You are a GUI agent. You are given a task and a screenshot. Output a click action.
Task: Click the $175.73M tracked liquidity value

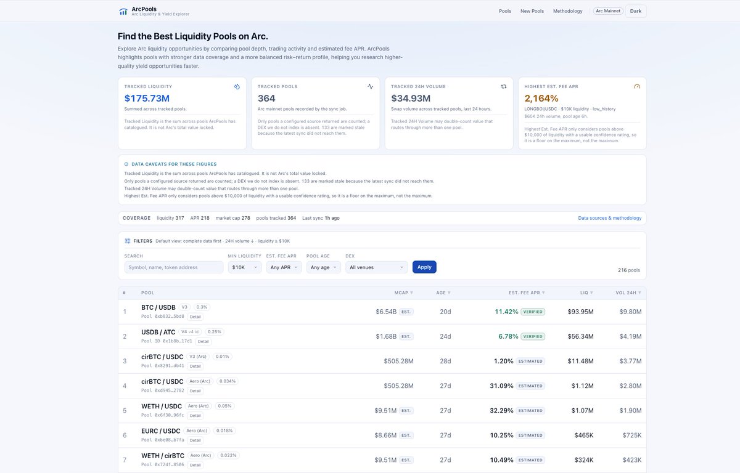147,98
